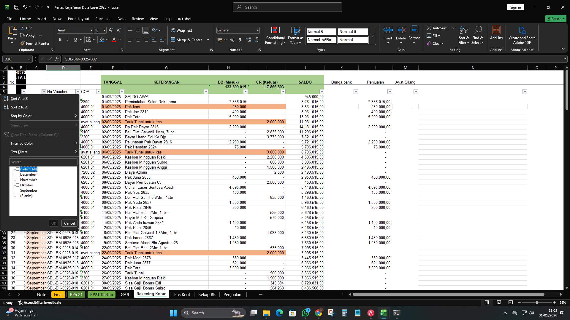
Task: Click the Merge & Center icon
Action: coord(188,40)
